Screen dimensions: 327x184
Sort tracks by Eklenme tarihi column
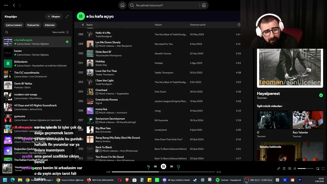click(198, 25)
